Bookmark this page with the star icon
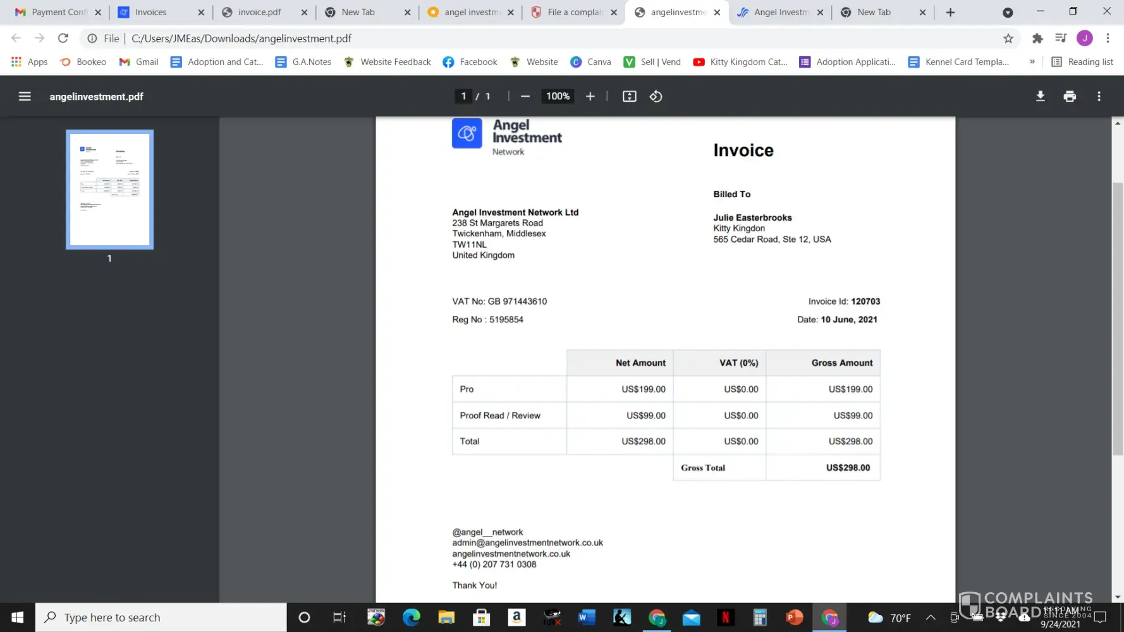The width and height of the screenshot is (1124, 632). pyautogui.click(x=1008, y=39)
